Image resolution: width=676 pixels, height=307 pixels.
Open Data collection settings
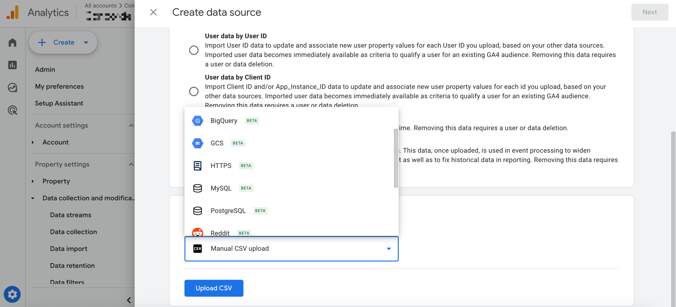(74, 232)
